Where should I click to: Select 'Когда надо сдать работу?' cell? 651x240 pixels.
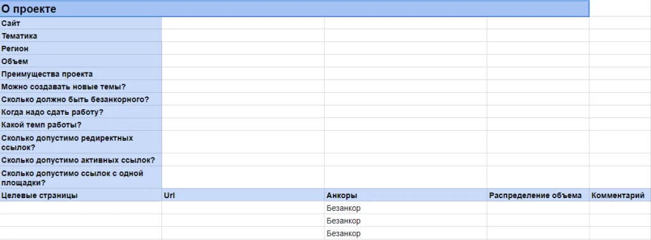point(81,112)
